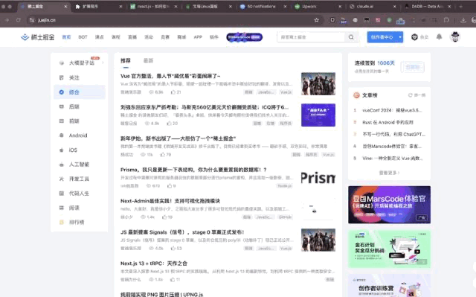Like the Vue 官方整活 article via thumbs-up
Viewport: 476px width, 297px height.
click(x=173, y=92)
